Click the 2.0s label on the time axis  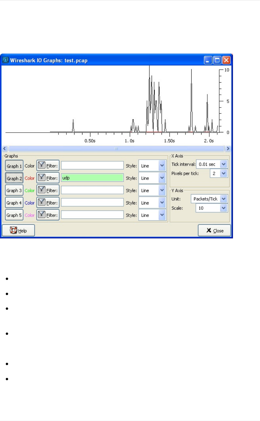[x=209, y=141]
